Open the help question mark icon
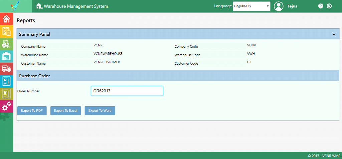Screen dimensions: 342x159 pyautogui.click(x=320, y=6)
